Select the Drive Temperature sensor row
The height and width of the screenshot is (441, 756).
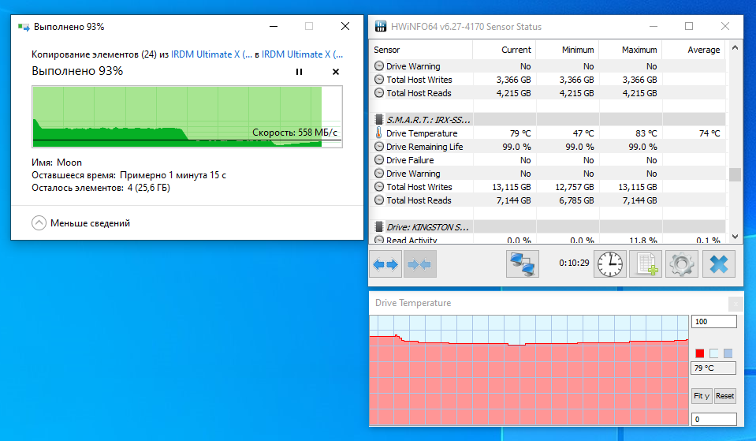pos(548,133)
